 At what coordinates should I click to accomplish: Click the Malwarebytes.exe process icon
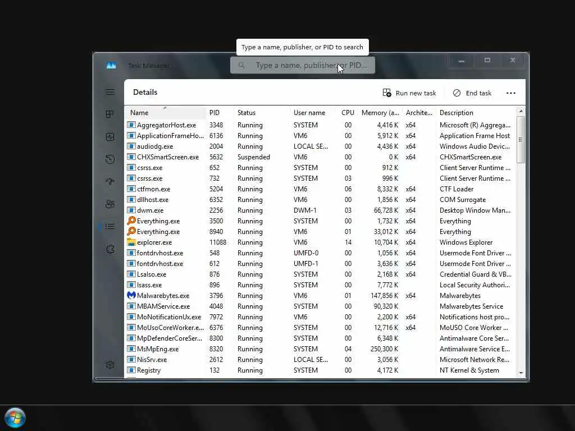(131, 295)
